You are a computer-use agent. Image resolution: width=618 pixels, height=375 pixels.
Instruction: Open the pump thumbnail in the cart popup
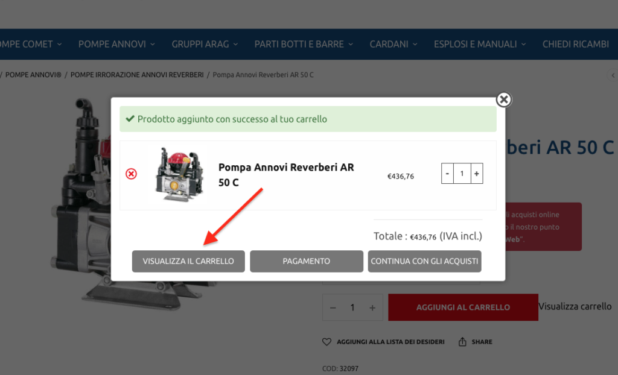180,175
